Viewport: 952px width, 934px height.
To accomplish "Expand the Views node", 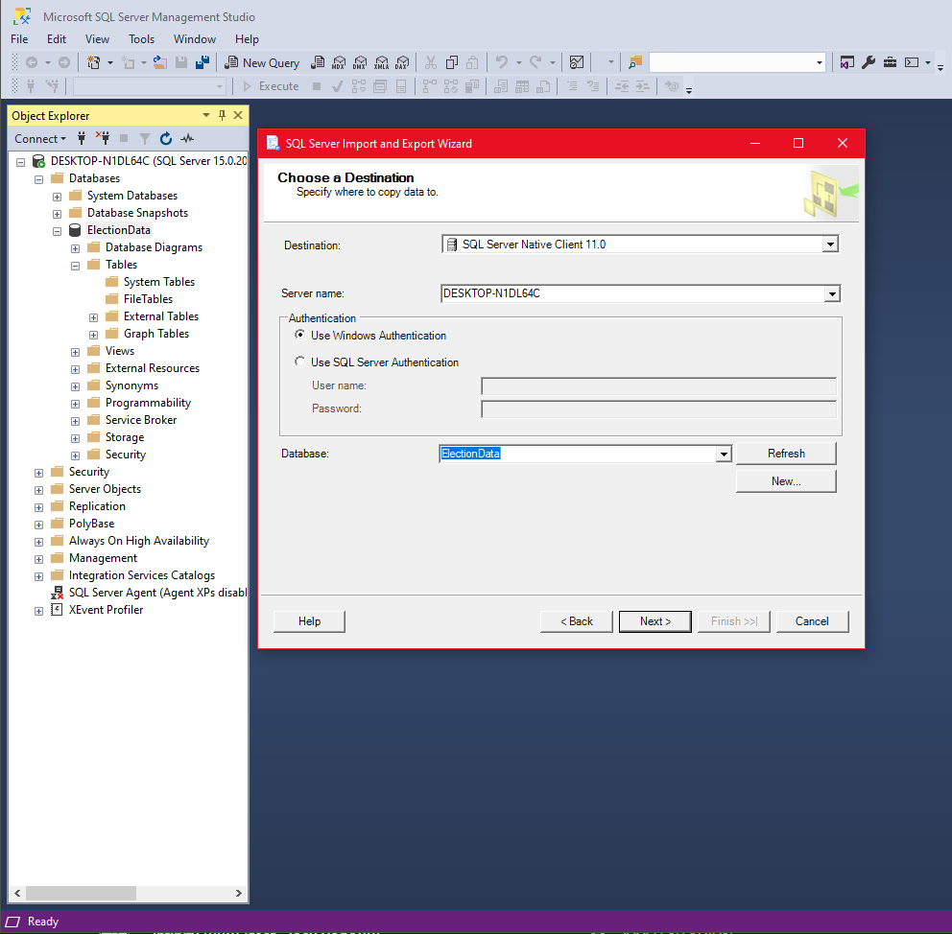I will [x=75, y=351].
